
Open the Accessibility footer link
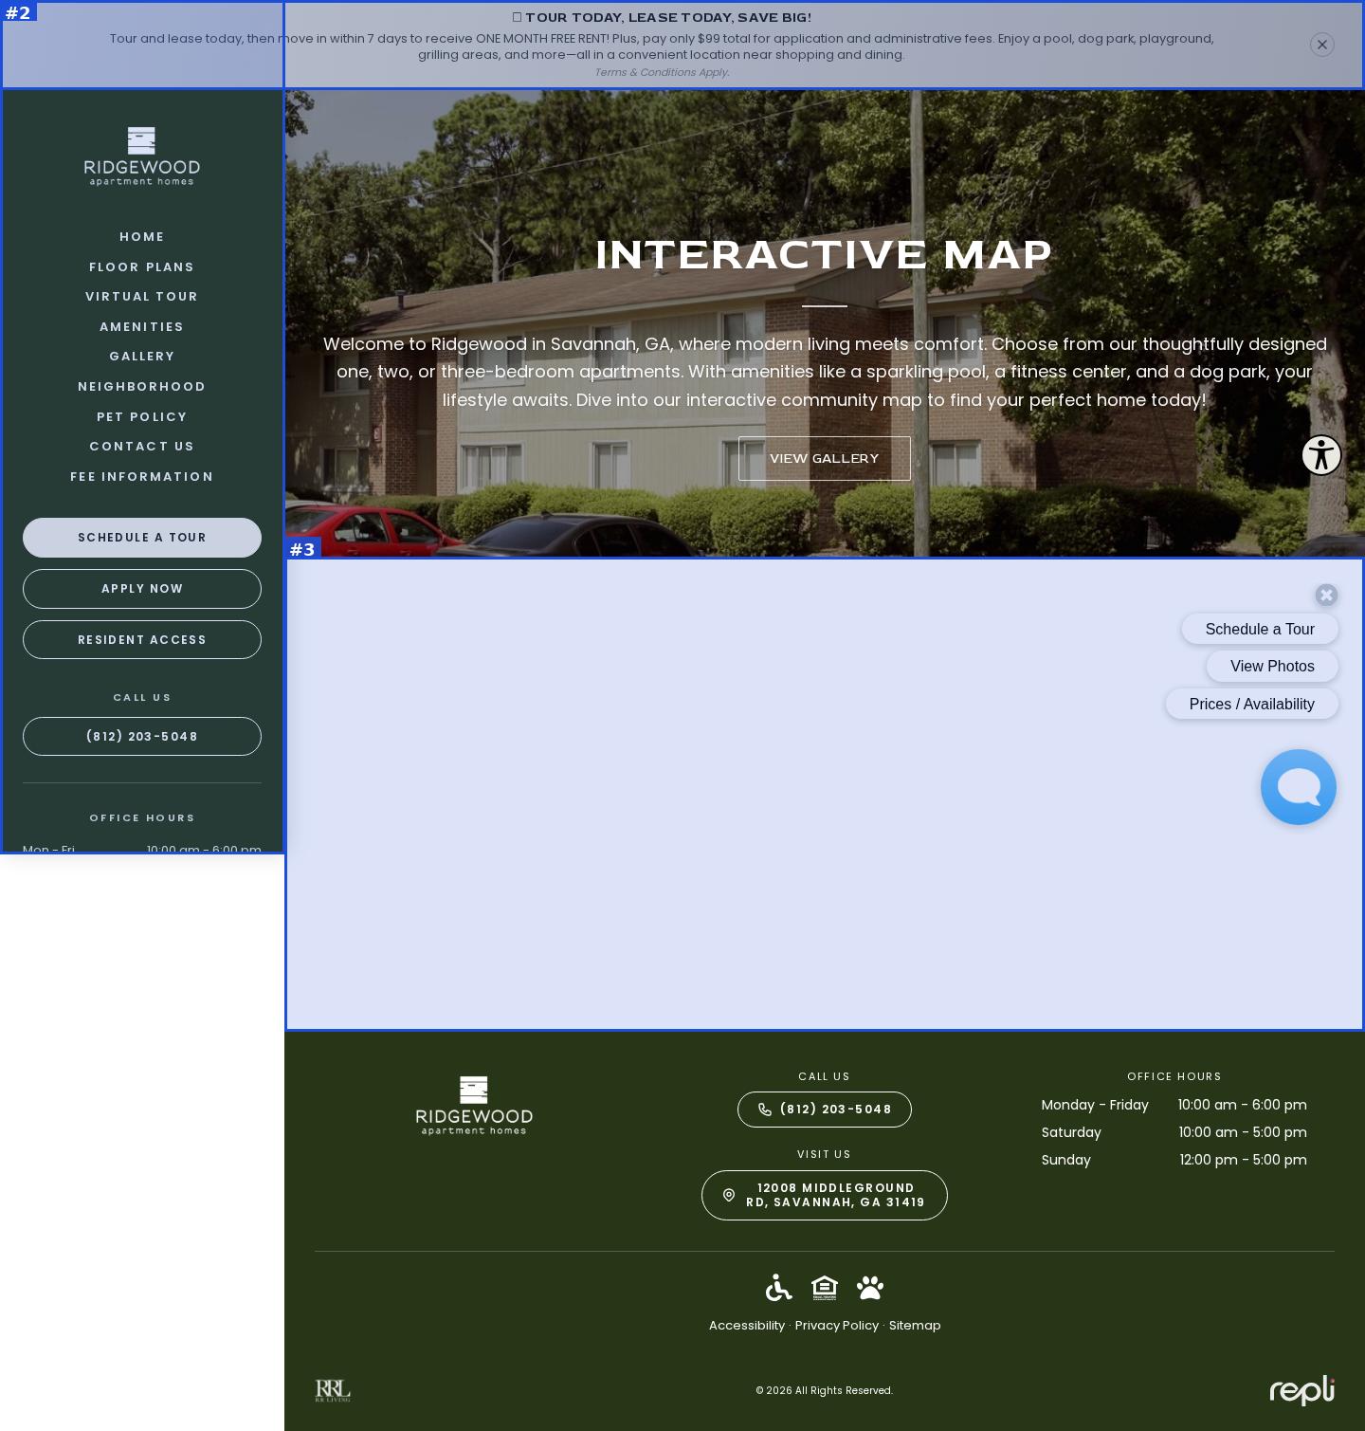tap(747, 1326)
